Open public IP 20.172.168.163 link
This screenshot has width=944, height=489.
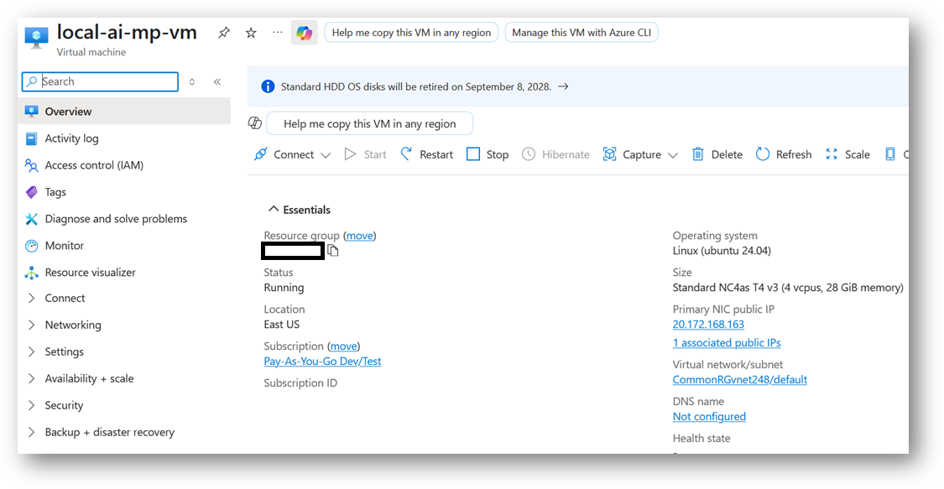pyautogui.click(x=708, y=325)
